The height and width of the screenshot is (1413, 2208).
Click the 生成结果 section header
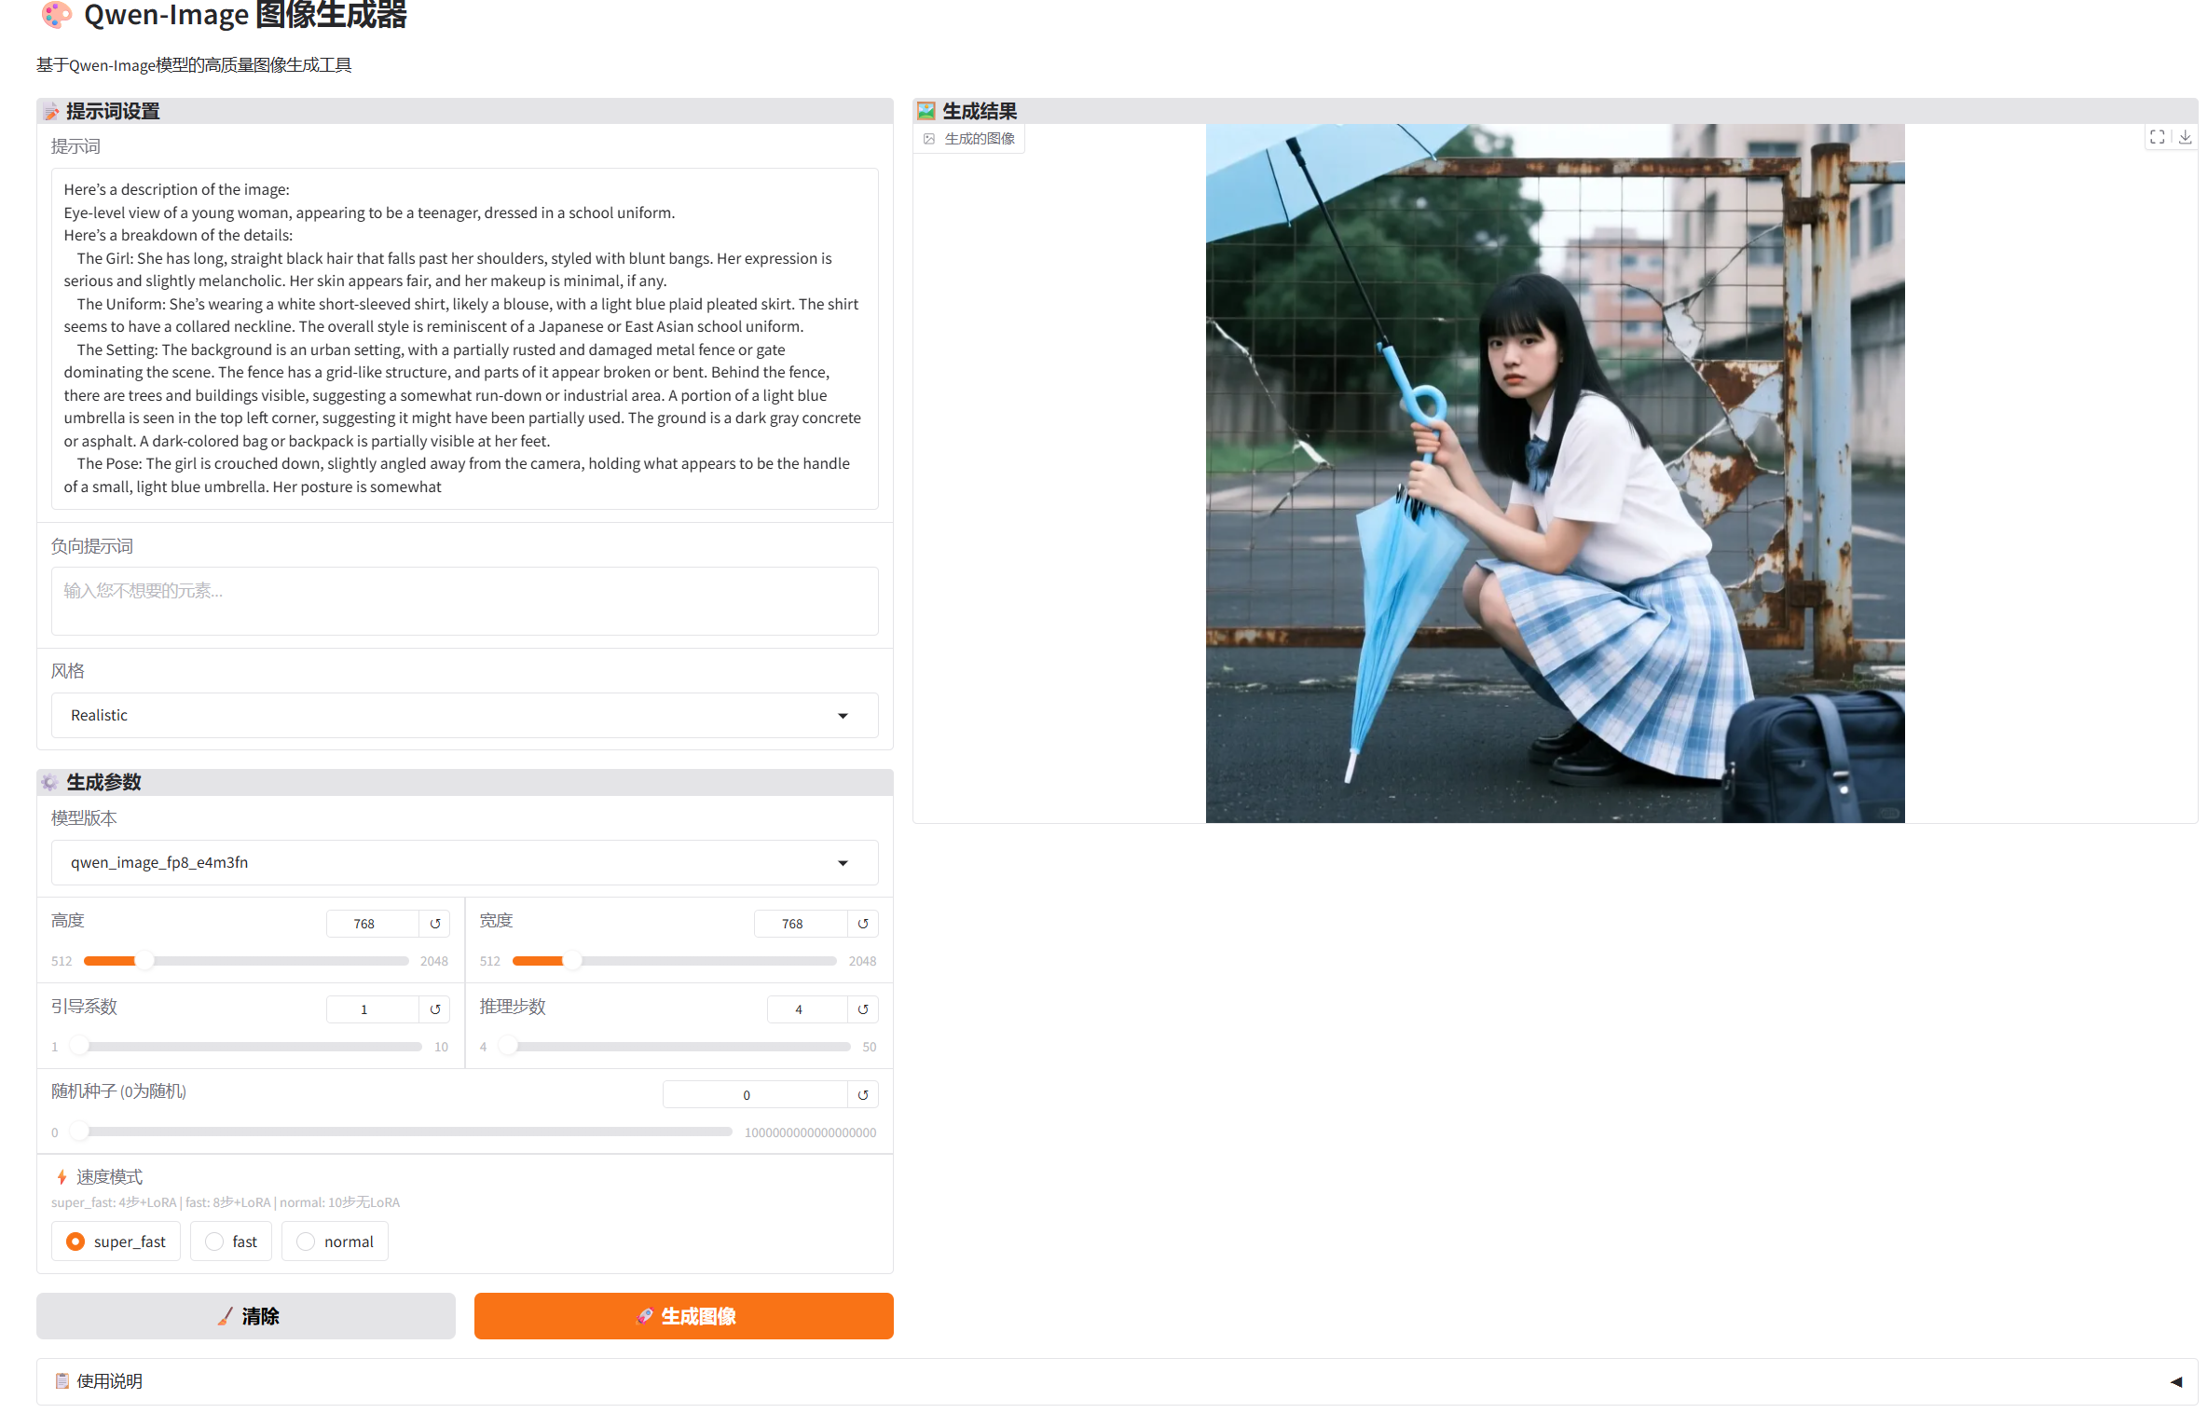click(1555, 111)
